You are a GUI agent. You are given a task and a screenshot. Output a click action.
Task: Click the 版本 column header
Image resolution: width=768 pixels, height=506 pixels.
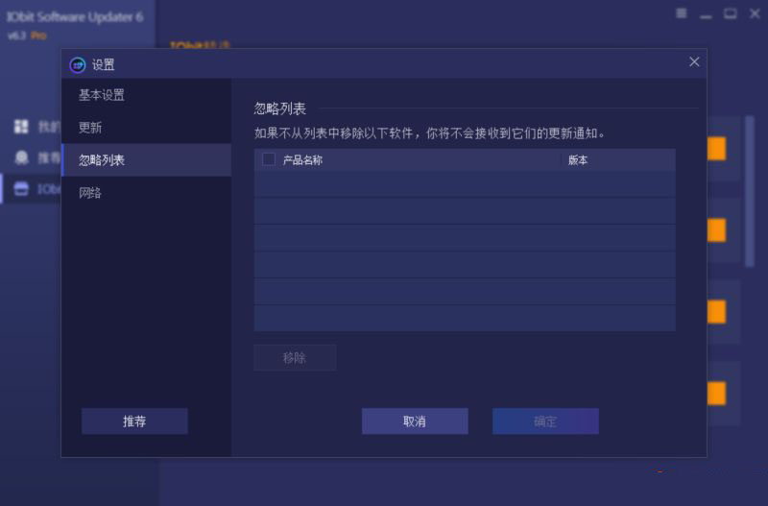[x=578, y=160]
